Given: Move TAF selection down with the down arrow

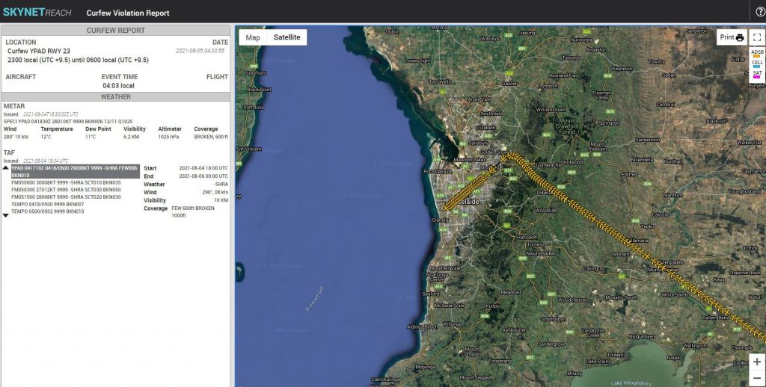Looking at the screenshot, I should 6,215.
